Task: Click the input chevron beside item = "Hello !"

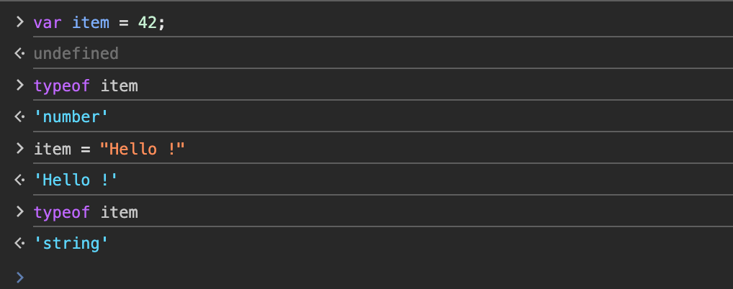Action: point(19,149)
